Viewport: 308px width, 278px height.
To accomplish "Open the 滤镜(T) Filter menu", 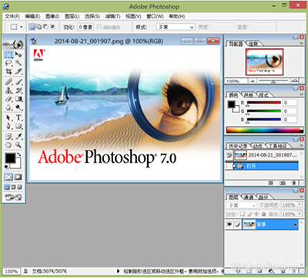I will 112,16.
